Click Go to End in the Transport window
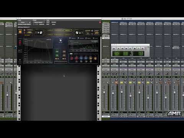 130,48
